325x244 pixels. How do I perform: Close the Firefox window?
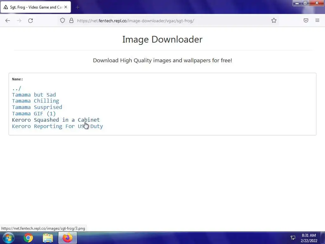point(317,3)
